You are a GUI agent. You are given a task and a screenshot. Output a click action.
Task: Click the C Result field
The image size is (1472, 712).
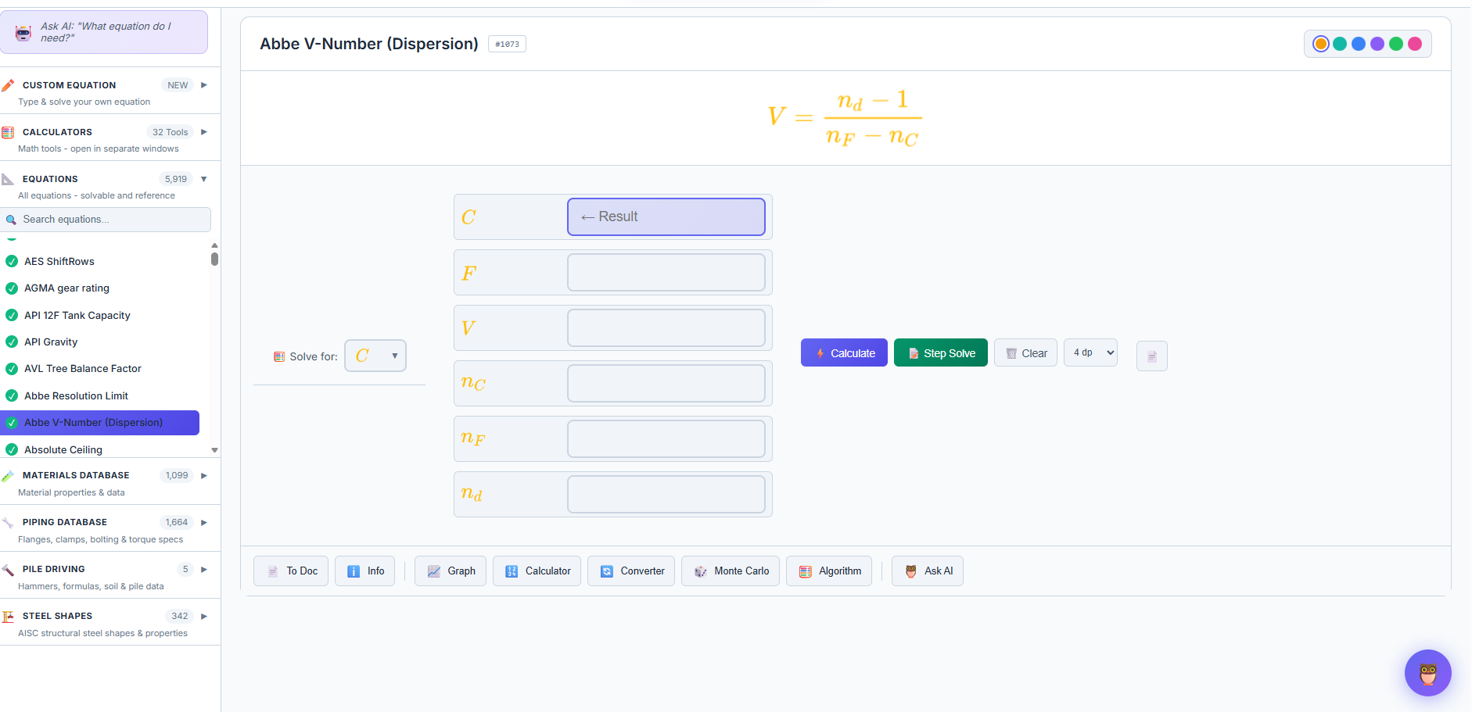click(x=666, y=216)
